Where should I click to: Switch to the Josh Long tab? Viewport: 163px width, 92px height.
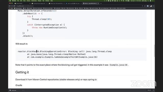(74, 3)
